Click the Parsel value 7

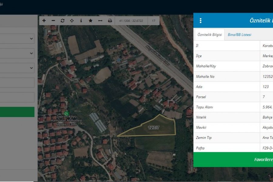point(264,97)
